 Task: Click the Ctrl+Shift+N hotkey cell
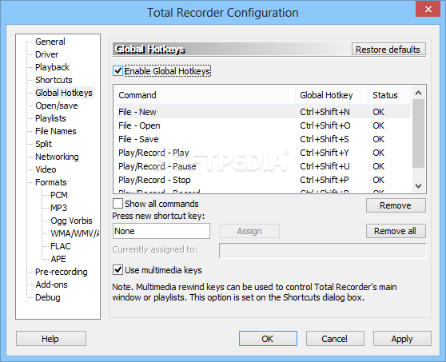click(325, 112)
